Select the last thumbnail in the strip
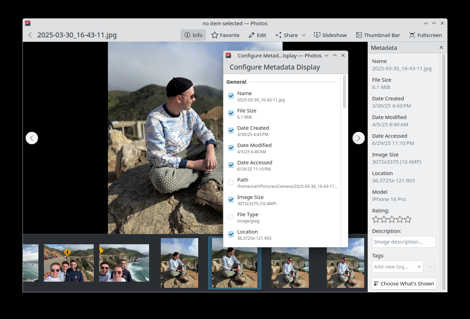This screenshot has height=319, width=470. click(345, 263)
